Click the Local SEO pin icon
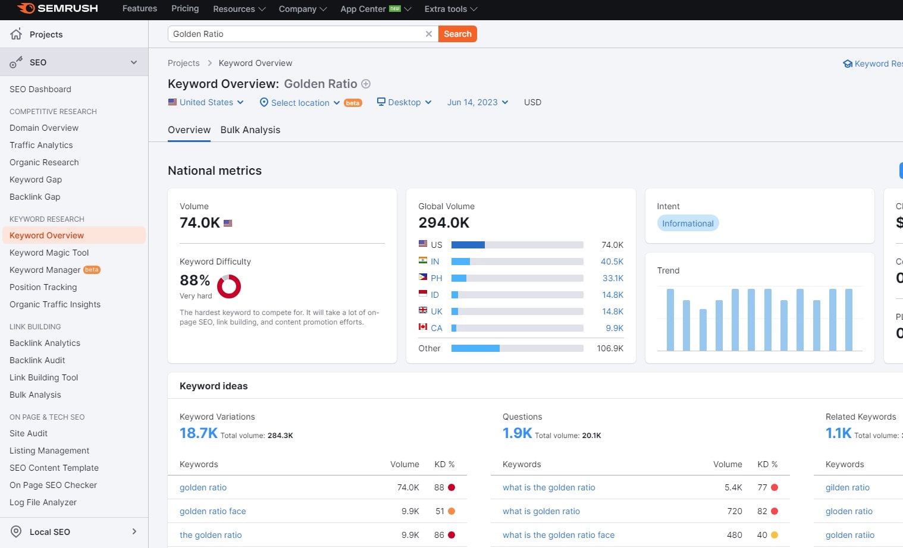The image size is (903, 548). (17, 532)
